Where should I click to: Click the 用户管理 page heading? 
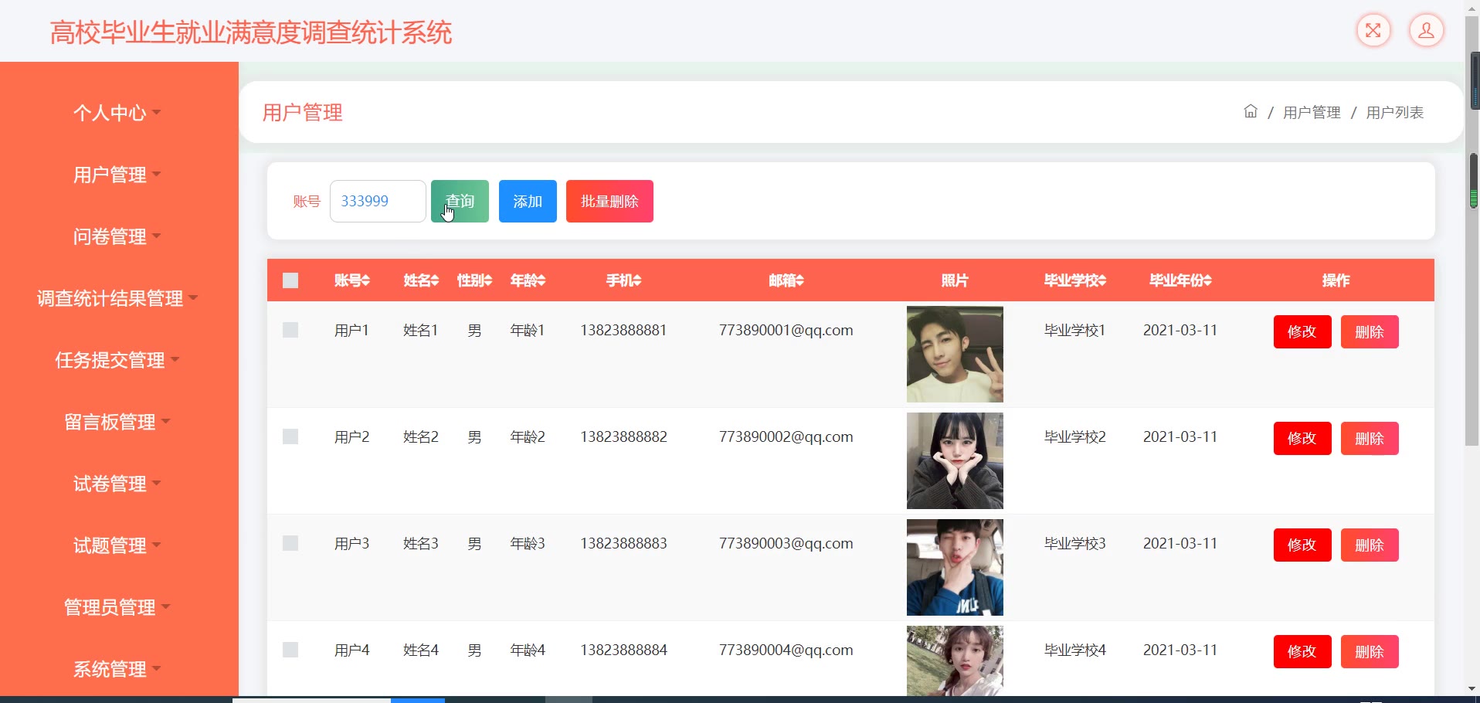[x=303, y=113]
